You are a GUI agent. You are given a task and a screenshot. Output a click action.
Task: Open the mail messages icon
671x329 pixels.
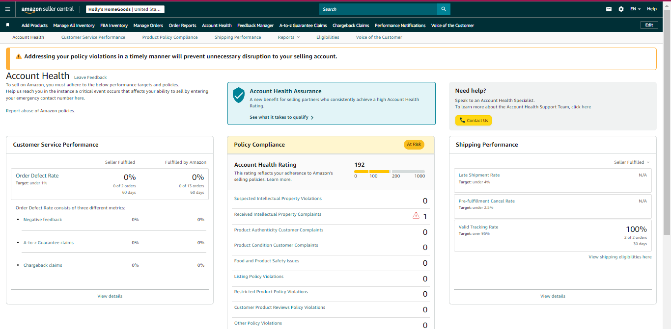(609, 9)
